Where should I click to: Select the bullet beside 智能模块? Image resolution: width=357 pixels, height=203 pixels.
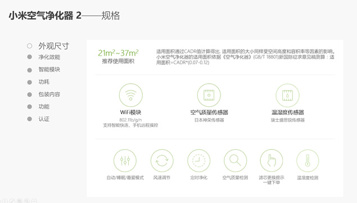coord(29,70)
